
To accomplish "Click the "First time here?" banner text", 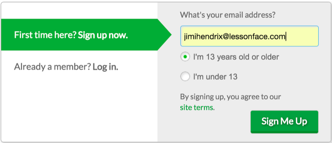I will [45, 35].
